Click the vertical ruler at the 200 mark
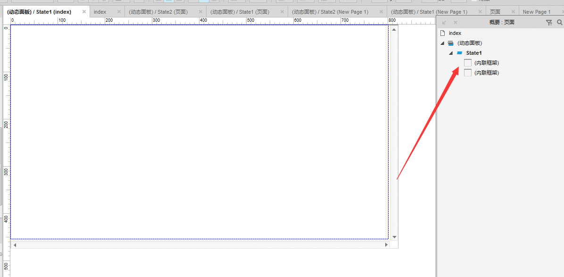The height and width of the screenshot is (277, 564). [x=6, y=125]
